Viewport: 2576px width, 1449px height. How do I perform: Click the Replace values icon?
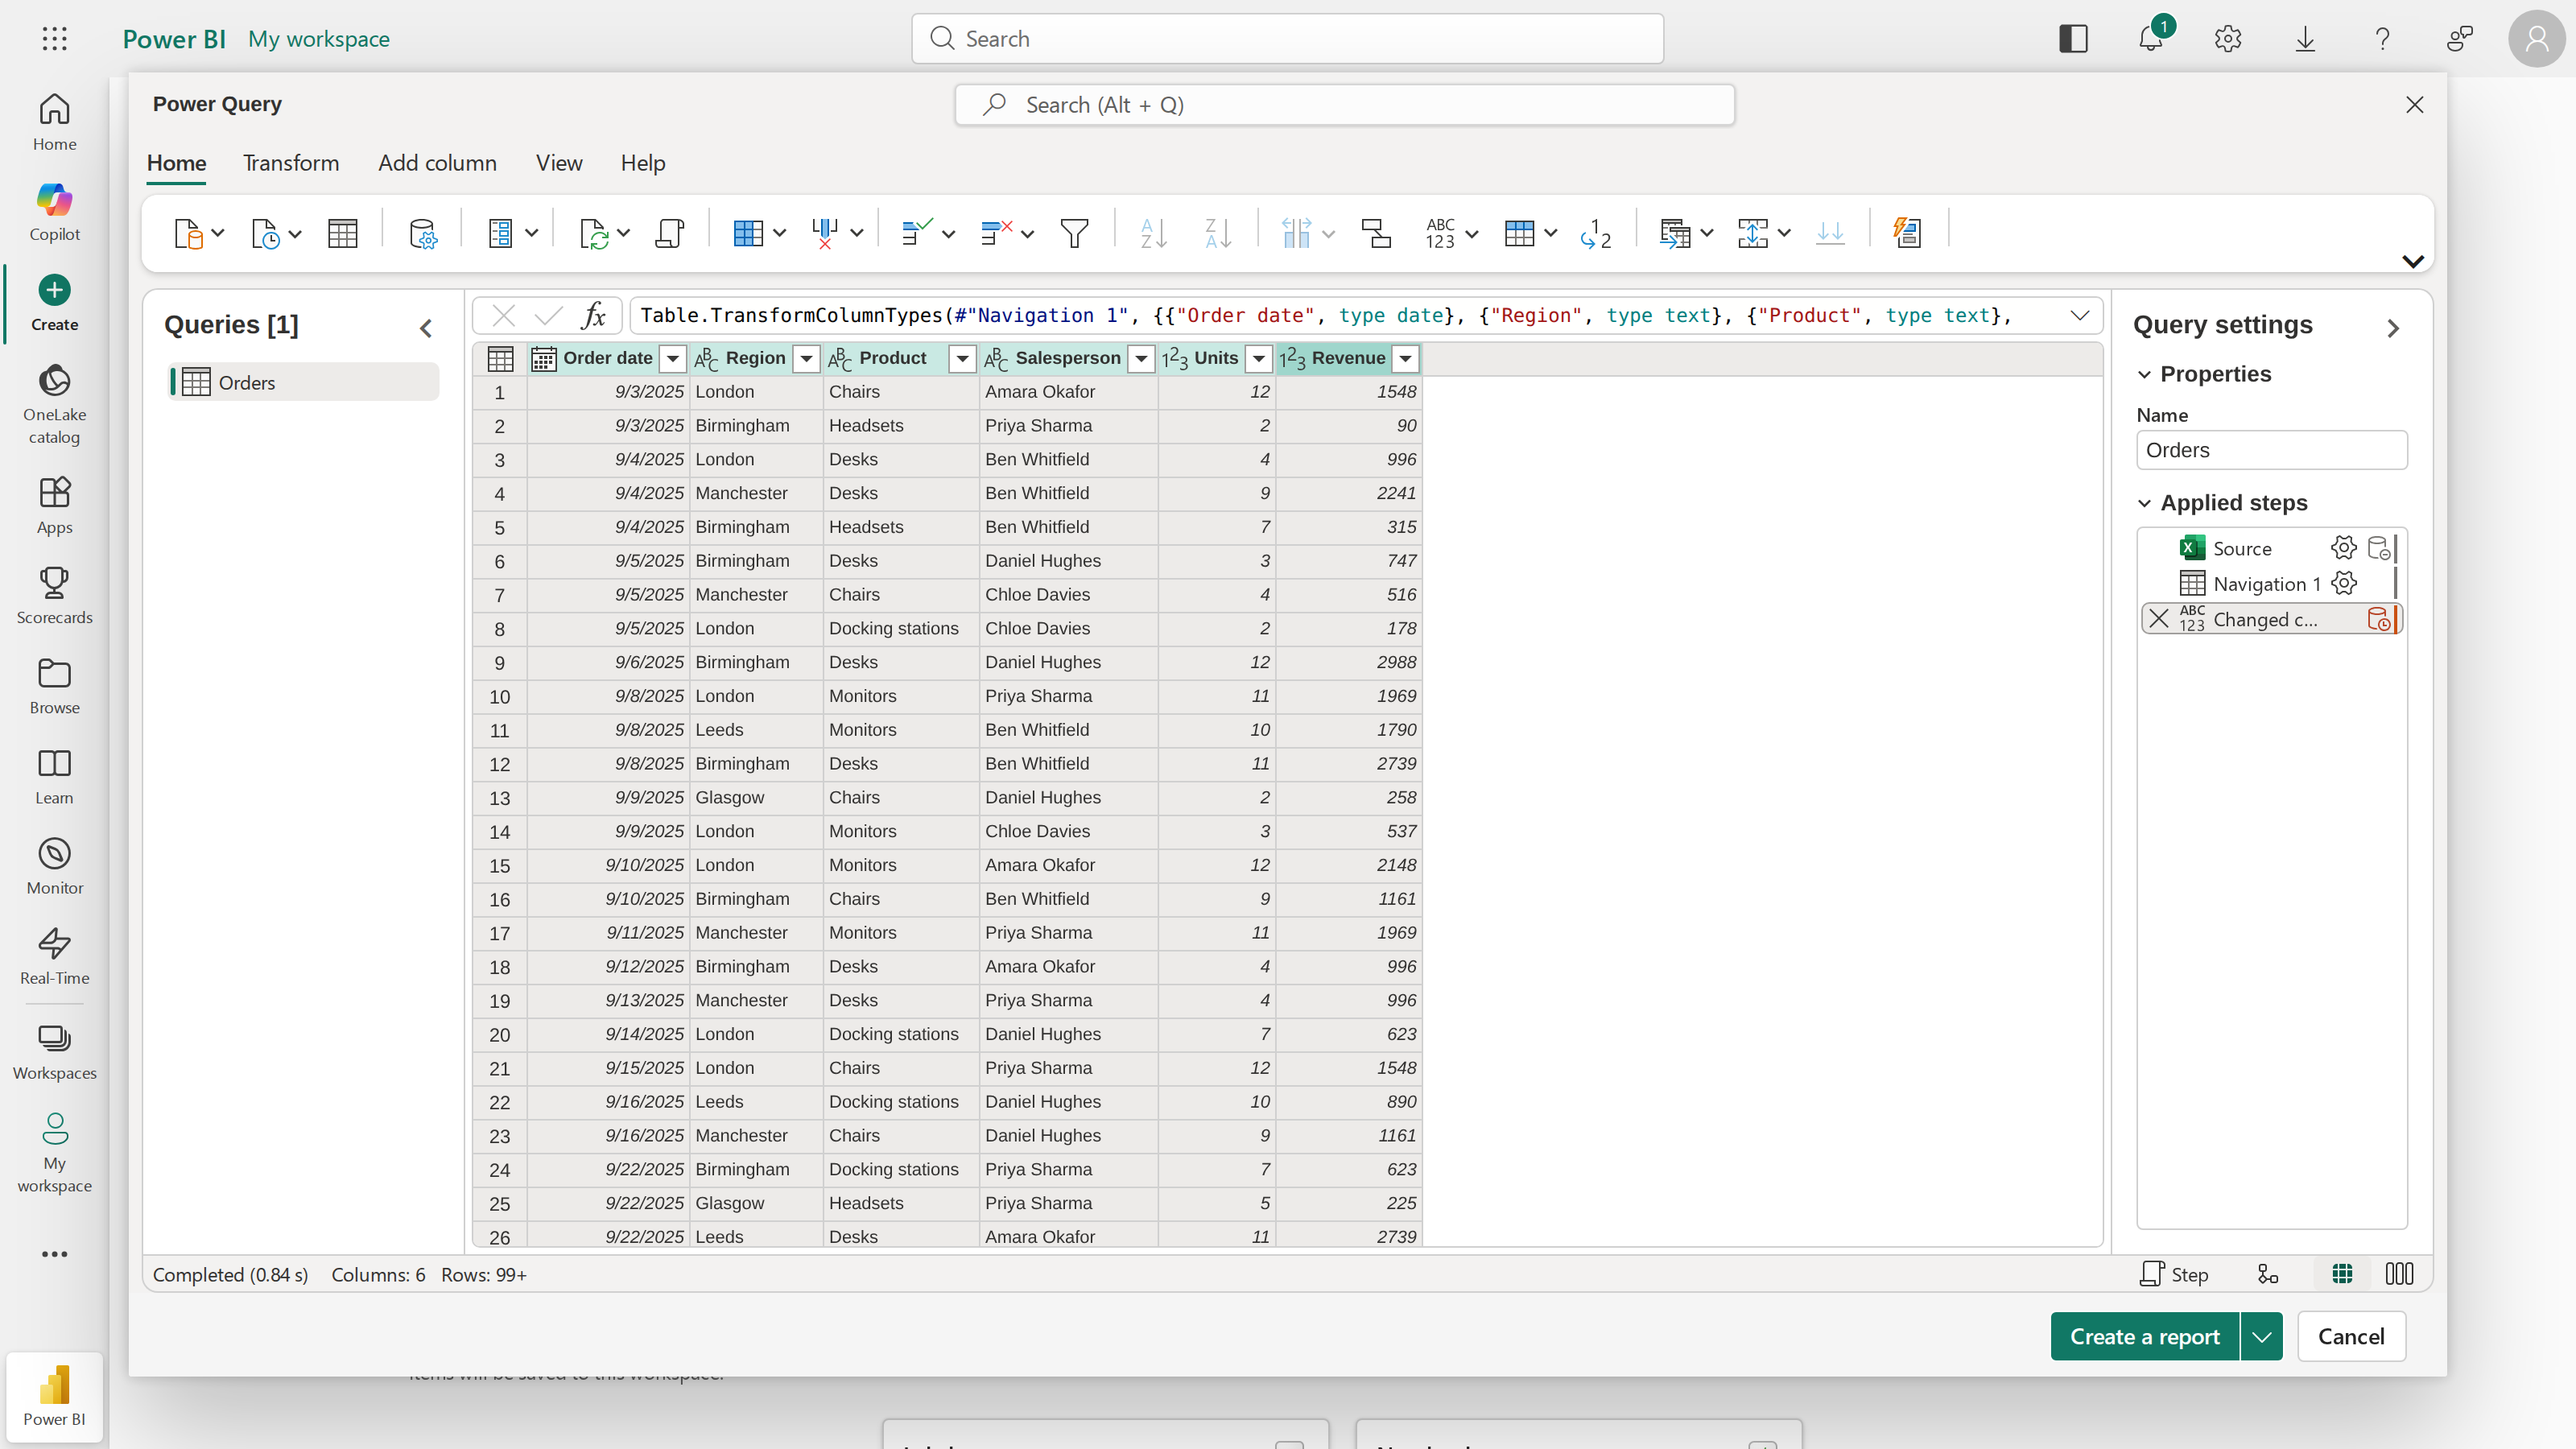tap(1596, 233)
